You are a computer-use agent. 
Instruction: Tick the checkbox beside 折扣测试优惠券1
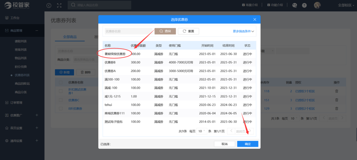point(60,91)
